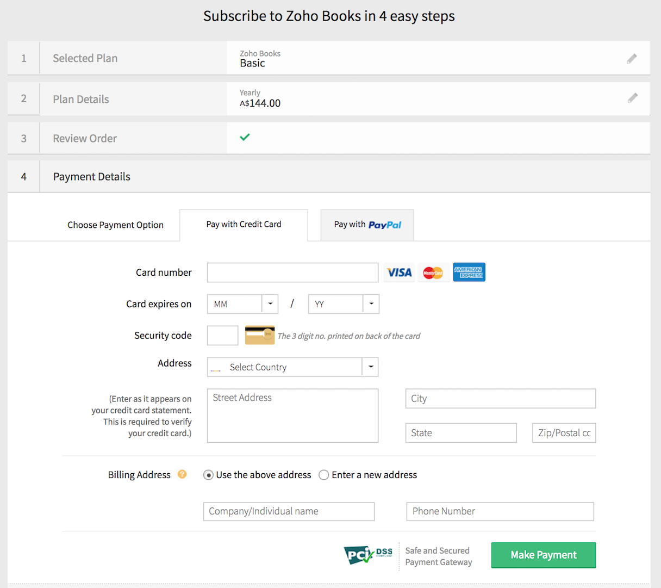The height and width of the screenshot is (588, 661).
Task: Click the Visa card logo
Action: (x=400, y=273)
